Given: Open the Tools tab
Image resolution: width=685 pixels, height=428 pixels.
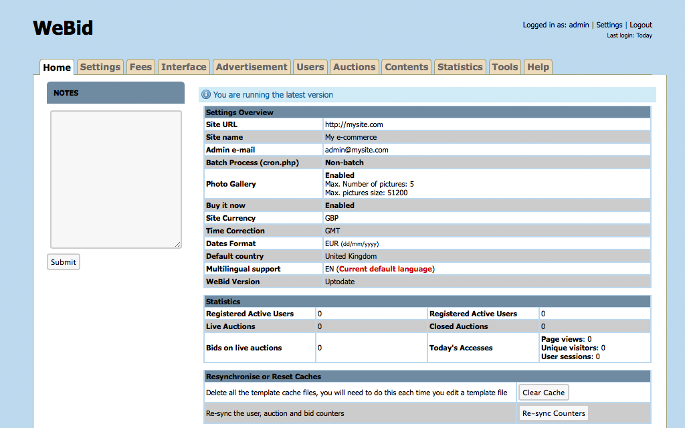Looking at the screenshot, I should 504,67.
